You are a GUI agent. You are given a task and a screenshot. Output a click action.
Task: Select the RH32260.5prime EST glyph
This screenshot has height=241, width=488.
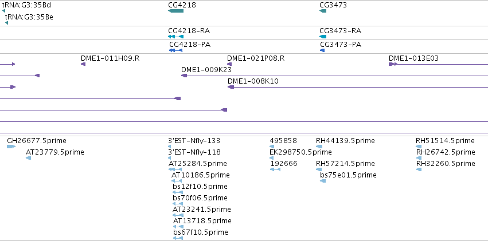pyautogui.click(x=419, y=169)
